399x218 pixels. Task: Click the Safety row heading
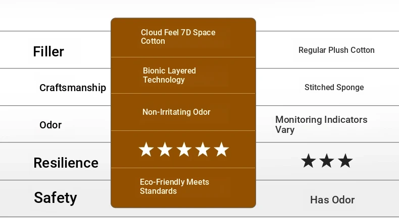point(56,198)
